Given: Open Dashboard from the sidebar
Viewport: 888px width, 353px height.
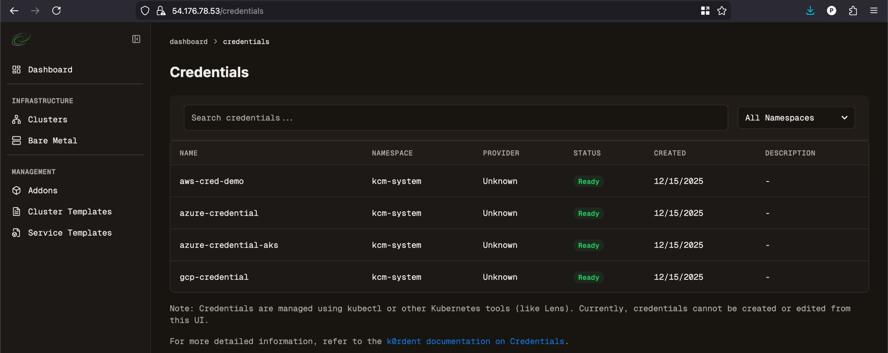Looking at the screenshot, I should (50, 70).
